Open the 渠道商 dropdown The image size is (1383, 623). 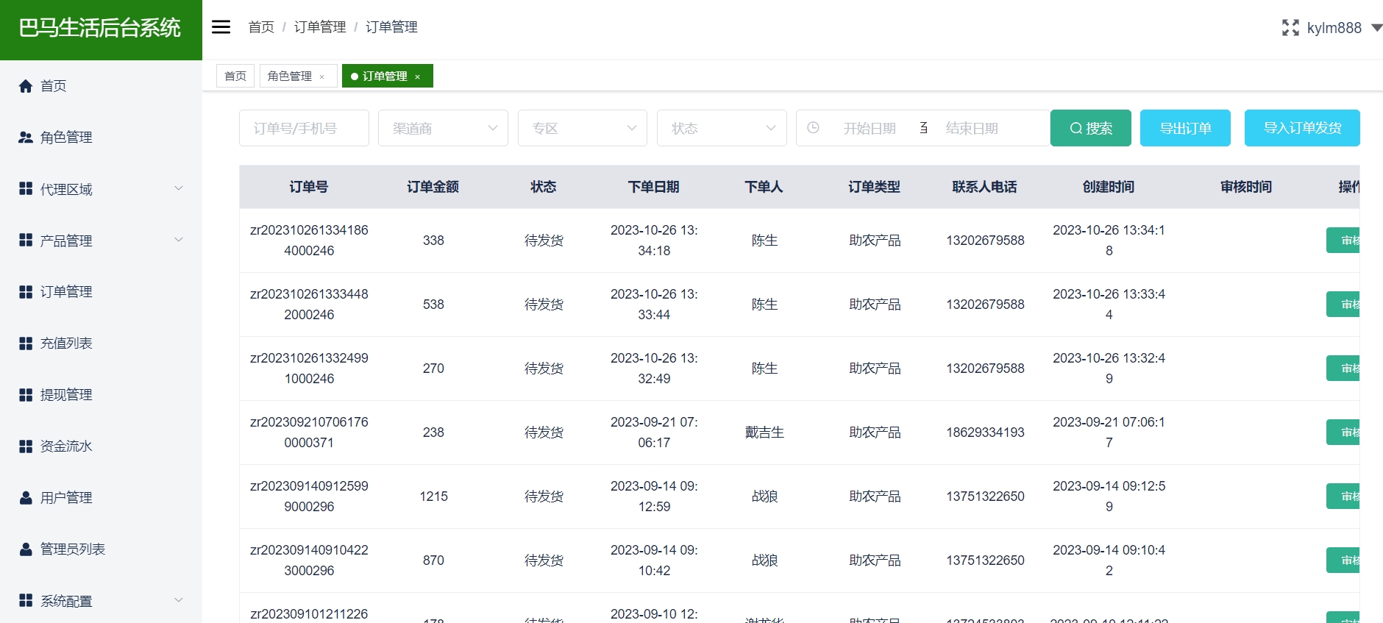[443, 128]
